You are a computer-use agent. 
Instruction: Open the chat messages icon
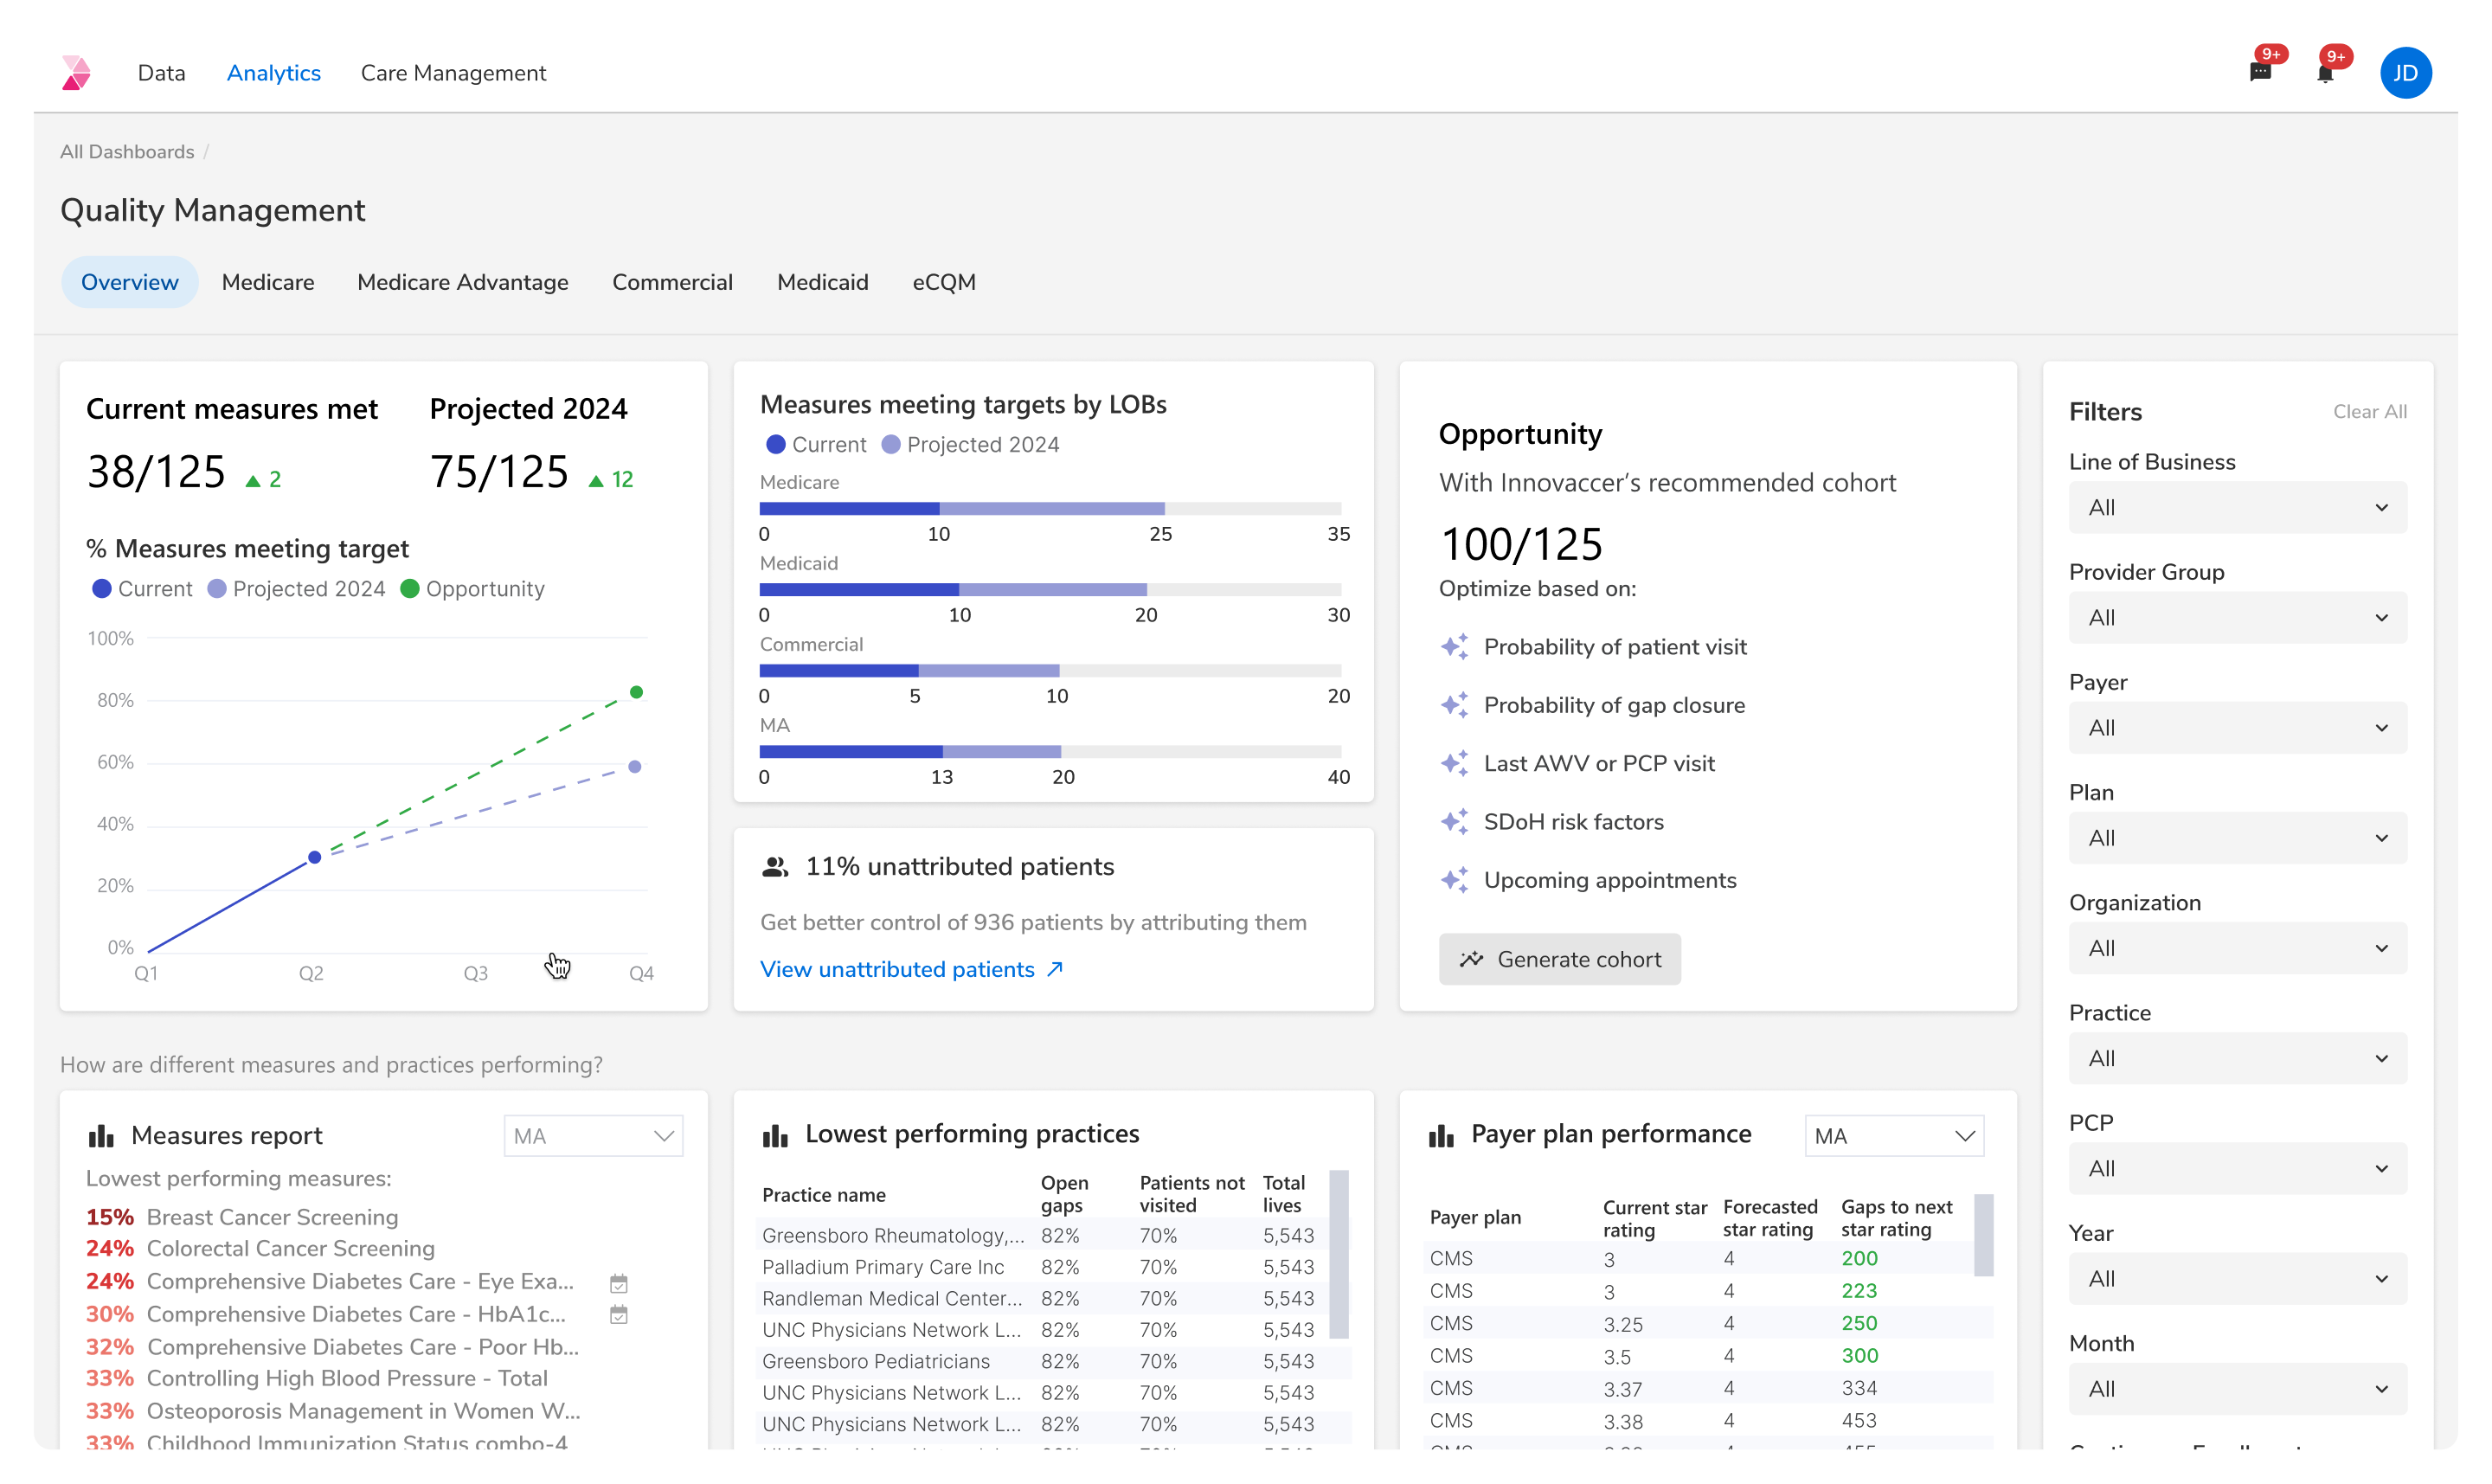tap(2259, 73)
